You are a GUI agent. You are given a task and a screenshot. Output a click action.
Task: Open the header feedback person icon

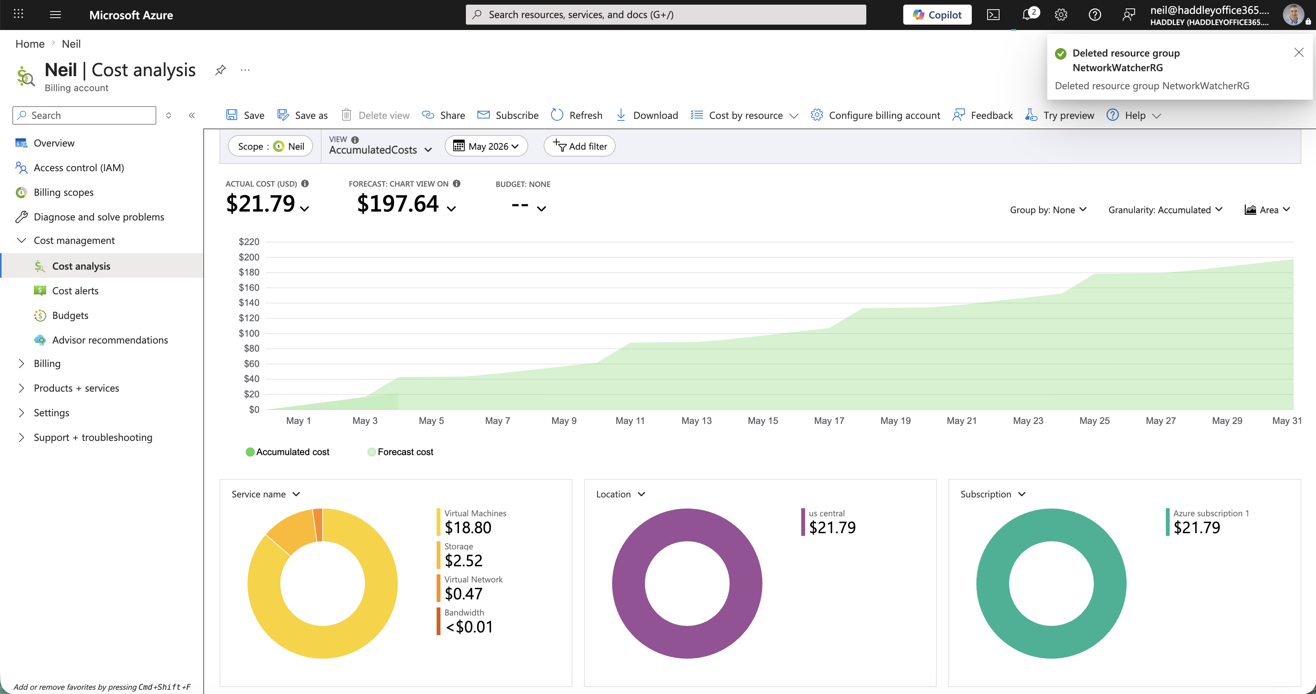[x=1128, y=14]
